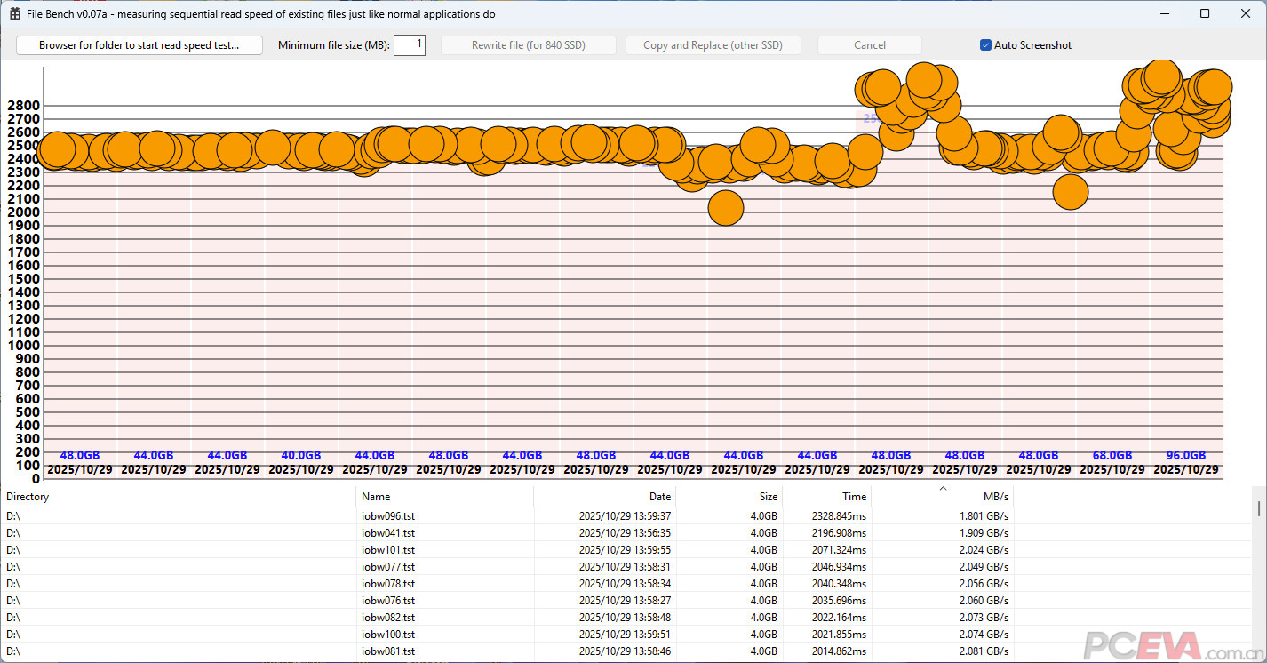The width and height of the screenshot is (1267, 663).
Task: Click the File Bench app icon in title bar
Action: [15, 14]
